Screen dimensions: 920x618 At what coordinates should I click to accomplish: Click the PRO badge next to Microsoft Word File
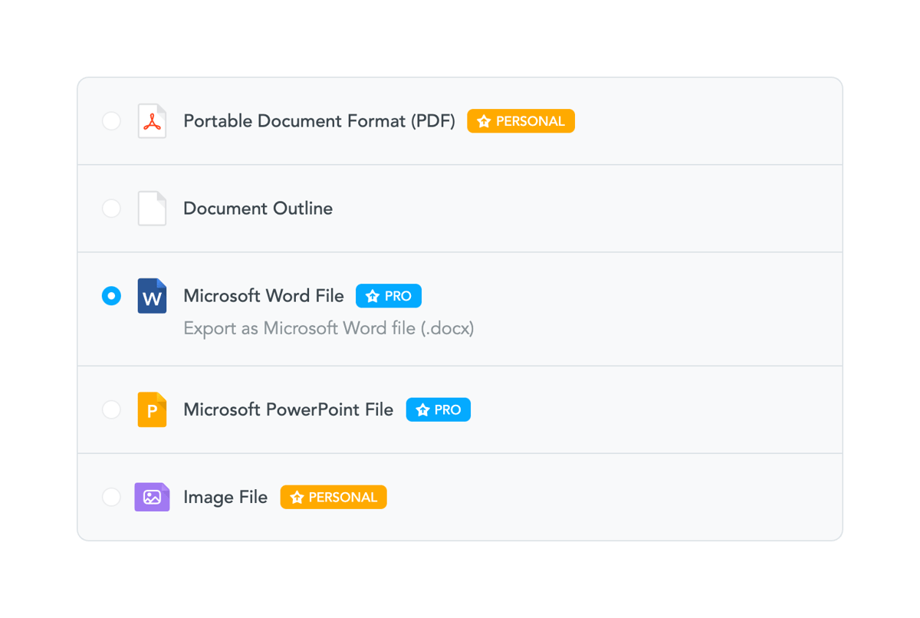click(389, 295)
